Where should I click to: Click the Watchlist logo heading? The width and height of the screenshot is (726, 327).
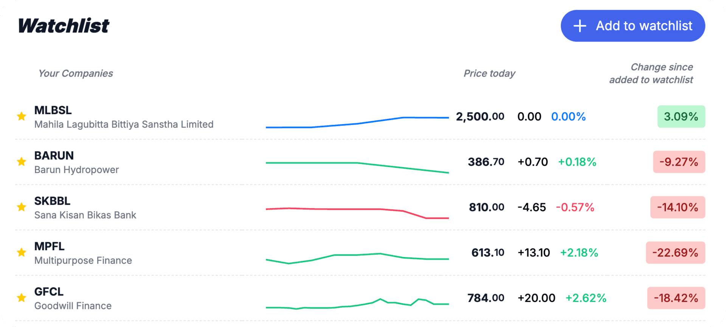64,25
